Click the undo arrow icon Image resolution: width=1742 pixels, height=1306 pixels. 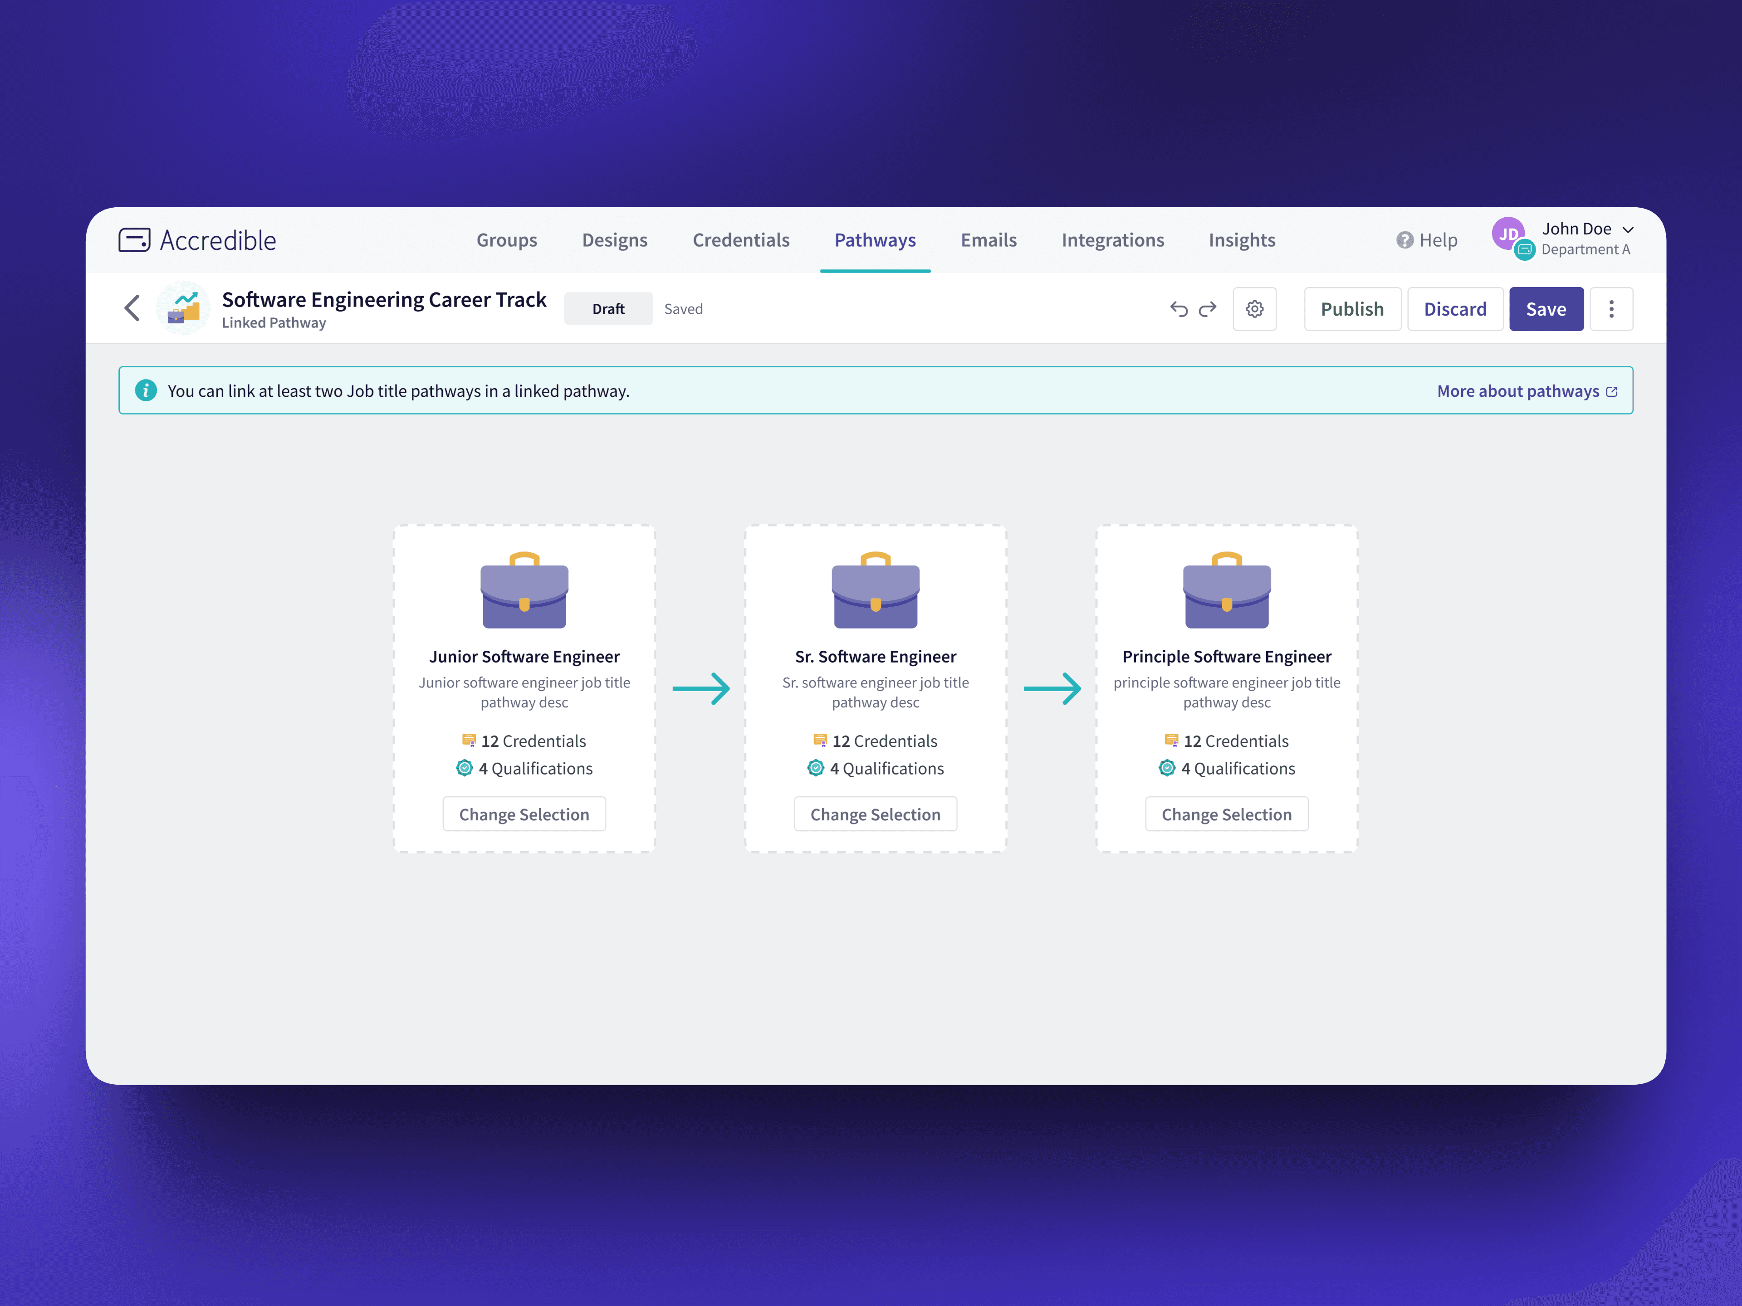[x=1178, y=309]
